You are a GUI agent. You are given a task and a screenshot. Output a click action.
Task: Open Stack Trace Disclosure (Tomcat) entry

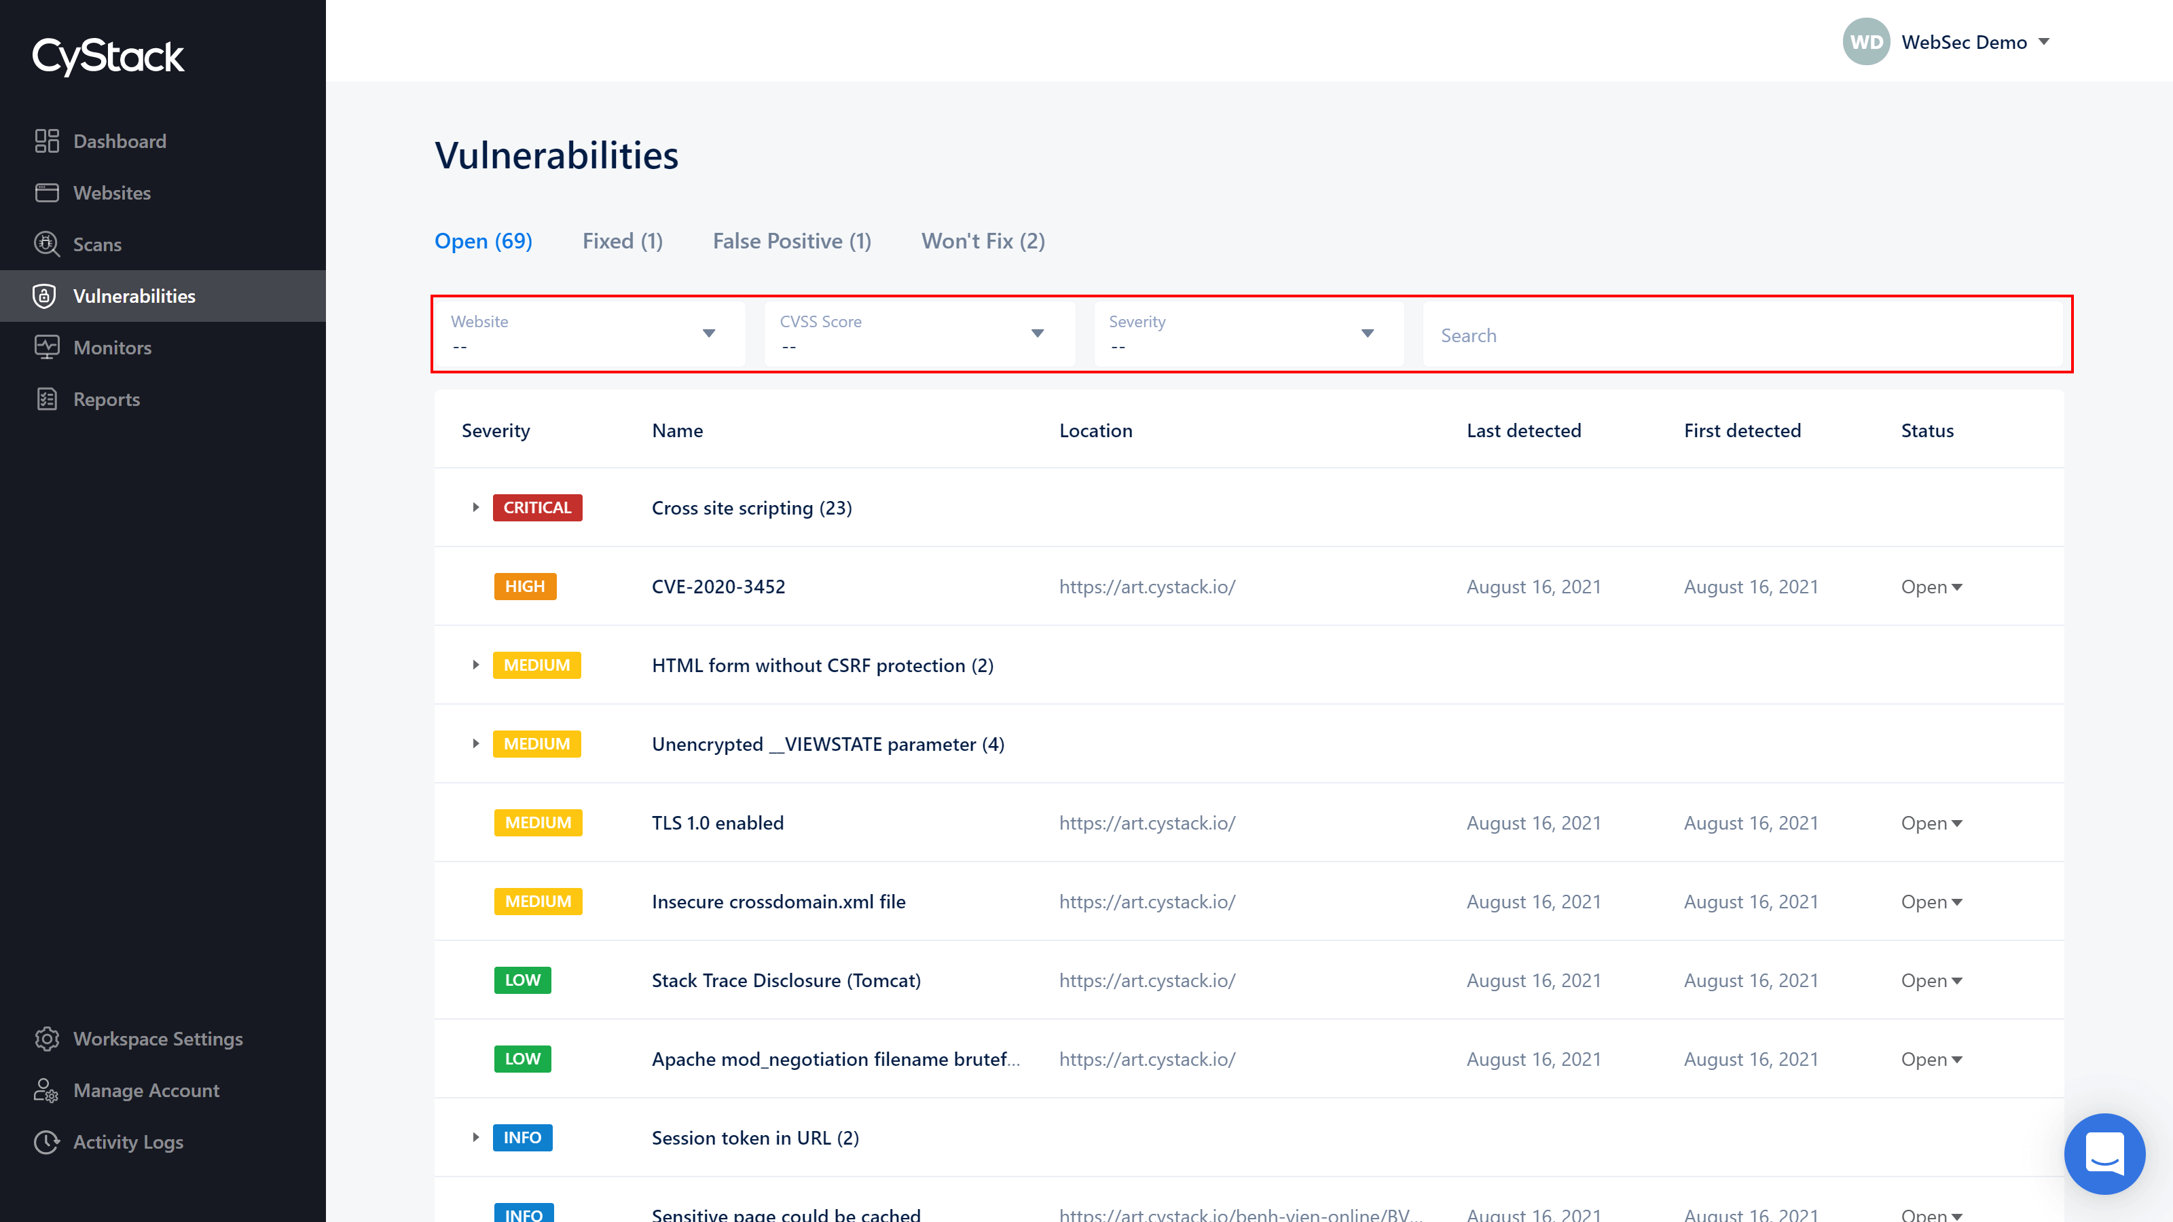click(786, 980)
